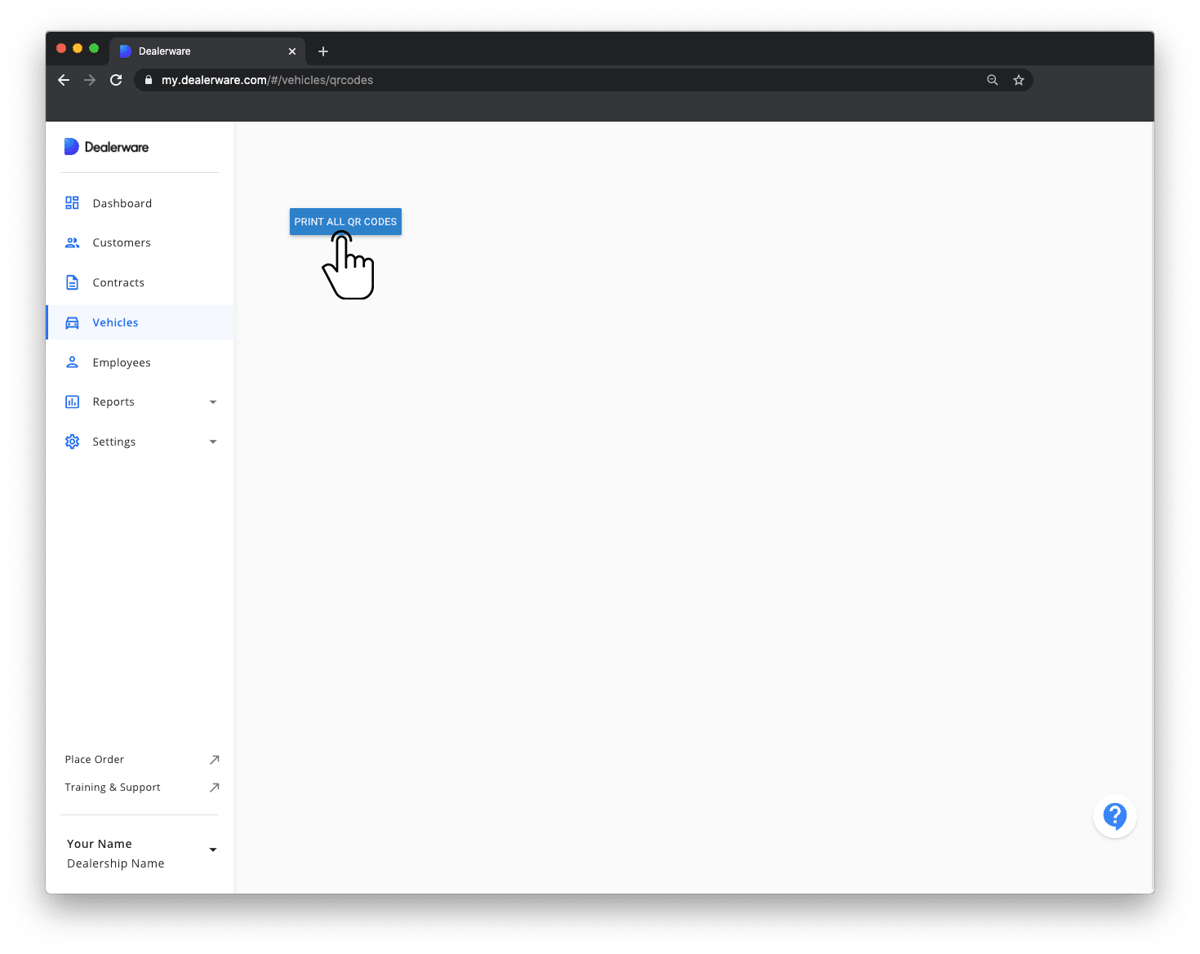The height and width of the screenshot is (954, 1200).
Task: Open a new browser tab
Action: pos(323,51)
